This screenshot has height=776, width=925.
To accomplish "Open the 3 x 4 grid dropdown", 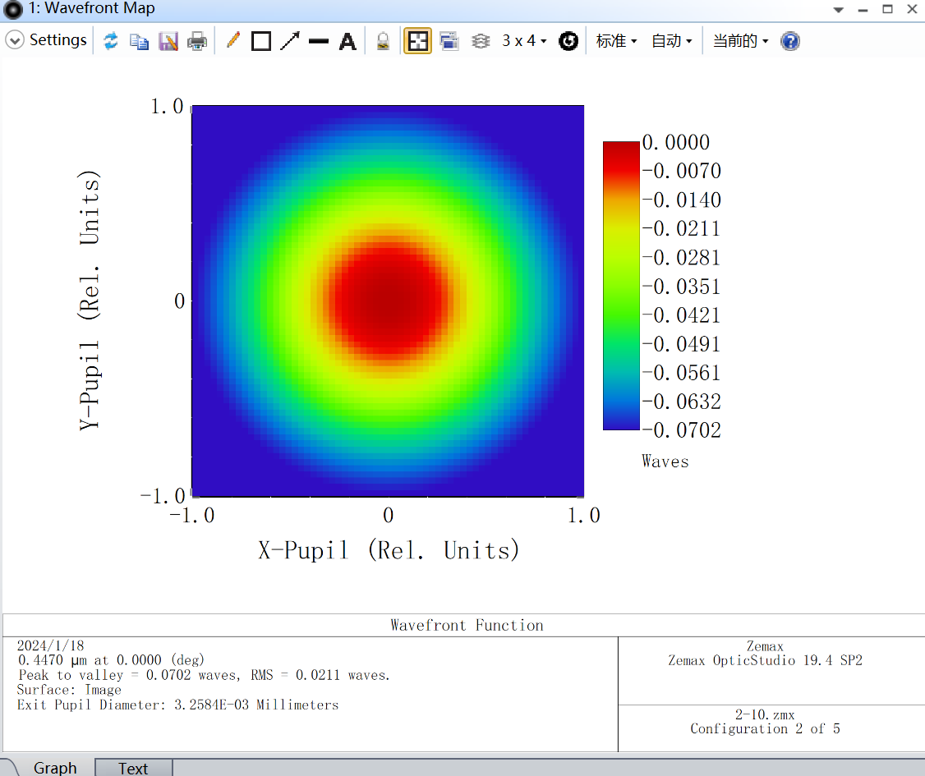I will pos(524,41).
